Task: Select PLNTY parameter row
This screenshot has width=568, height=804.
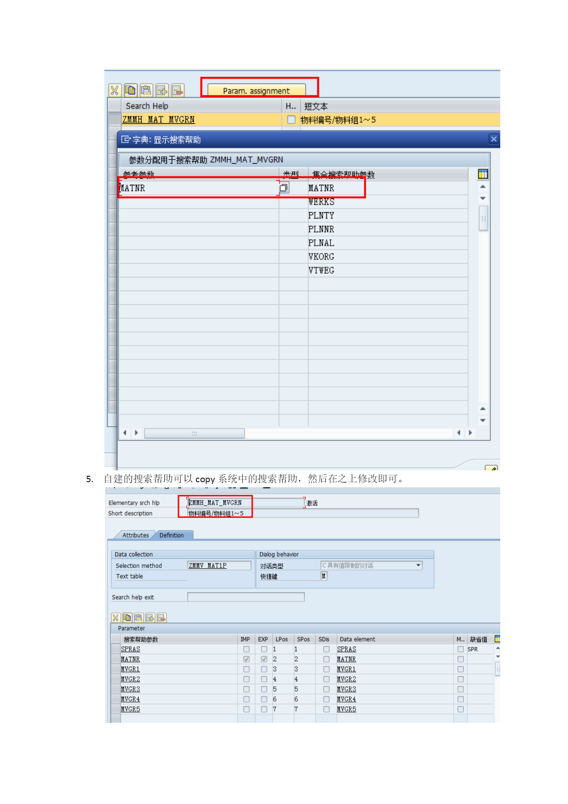Action: click(321, 215)
